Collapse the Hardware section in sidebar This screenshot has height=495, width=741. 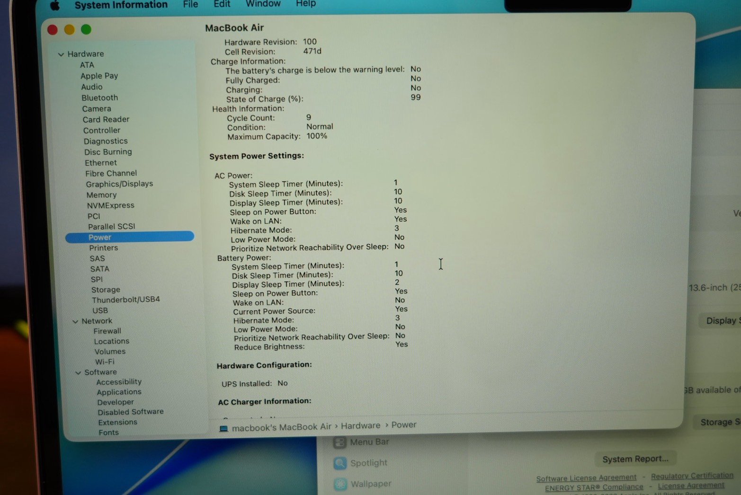click(x=61, y=54)
